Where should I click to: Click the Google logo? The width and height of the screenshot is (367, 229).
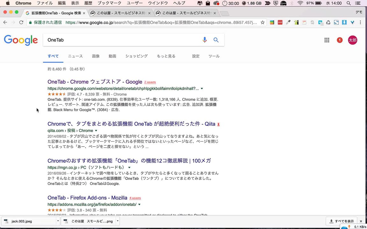tap(21, 40)
